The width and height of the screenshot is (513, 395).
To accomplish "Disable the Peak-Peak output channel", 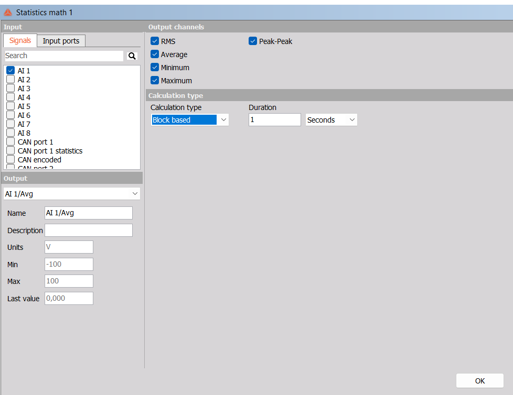I will coord(253,41).
